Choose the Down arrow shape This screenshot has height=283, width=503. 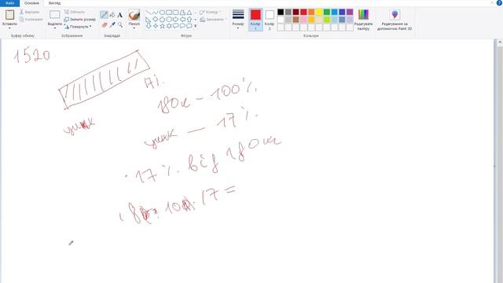(x=149, y=26)
